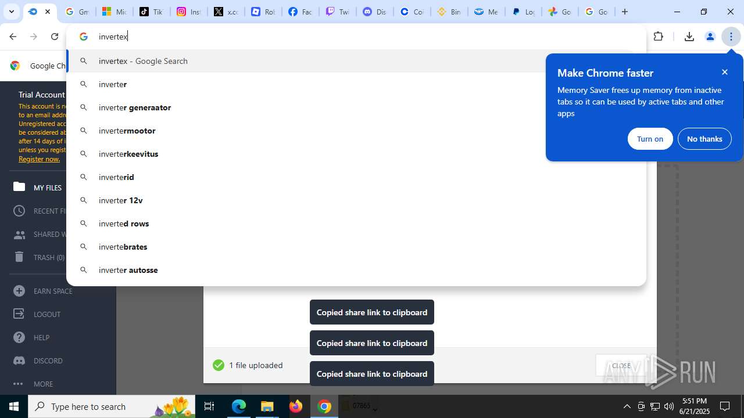Open File Explorer from taskbar
The image size is (744, 418).
pos(267,406)
